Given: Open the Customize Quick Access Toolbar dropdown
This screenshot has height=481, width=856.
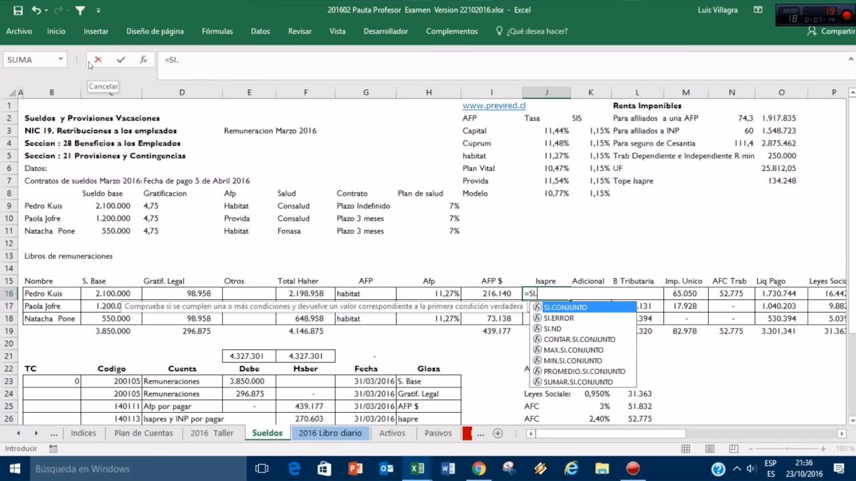Looking at the screenshot, I should pyautogui.click(x=98, y=11).
